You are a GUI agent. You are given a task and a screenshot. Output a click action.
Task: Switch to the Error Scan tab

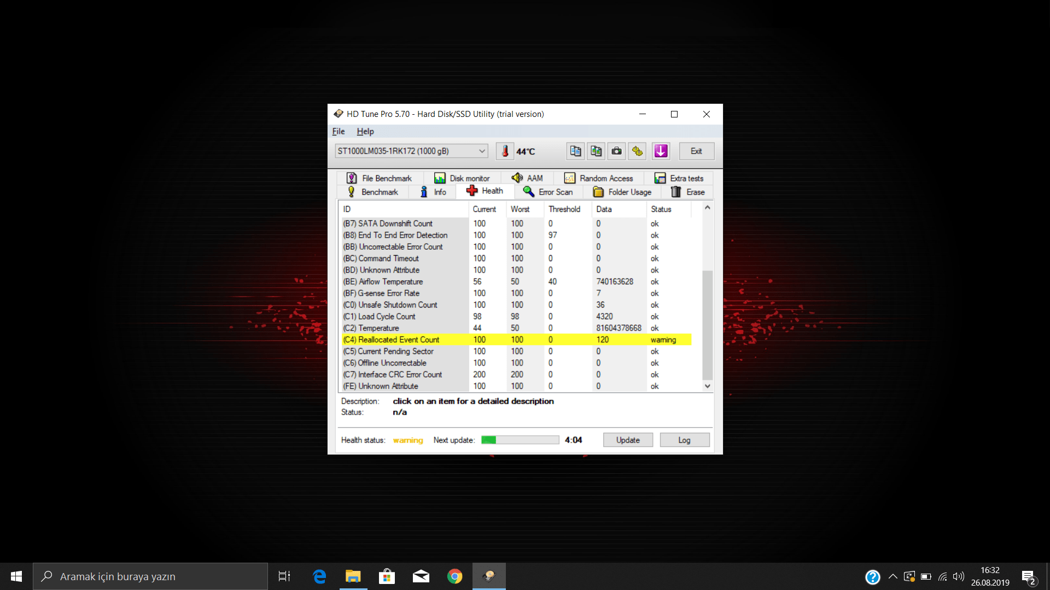549,192
